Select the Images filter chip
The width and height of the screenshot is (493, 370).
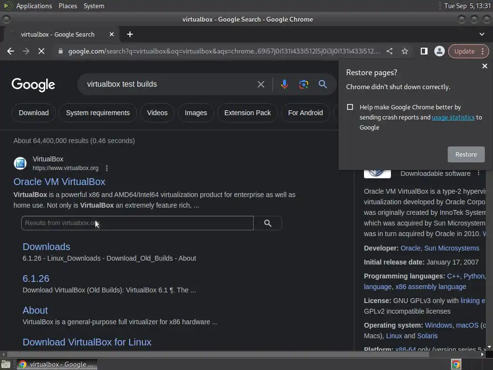pyautogui.click(x=196, y=113)
